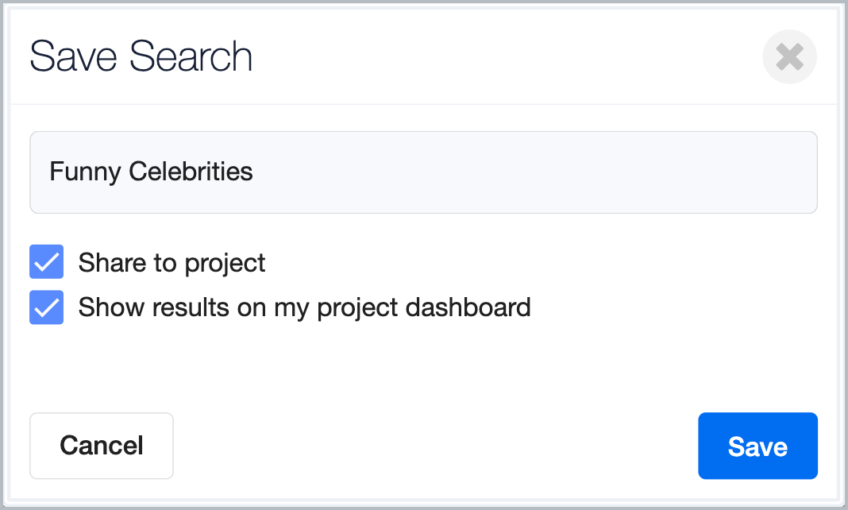The width and height of the screenshot is (848, 510).
Task: Click the 'Cancel' text on the white button
Action: click(x=102, y=446)
